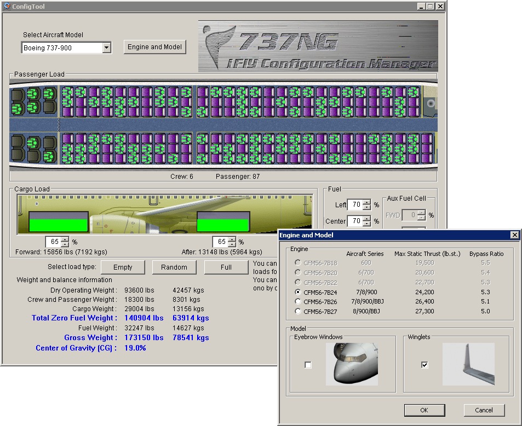This screenshot has width=522, height=426.
Task: Select the CFM56-7B20 engine radio button
Action: coord(297,272)
